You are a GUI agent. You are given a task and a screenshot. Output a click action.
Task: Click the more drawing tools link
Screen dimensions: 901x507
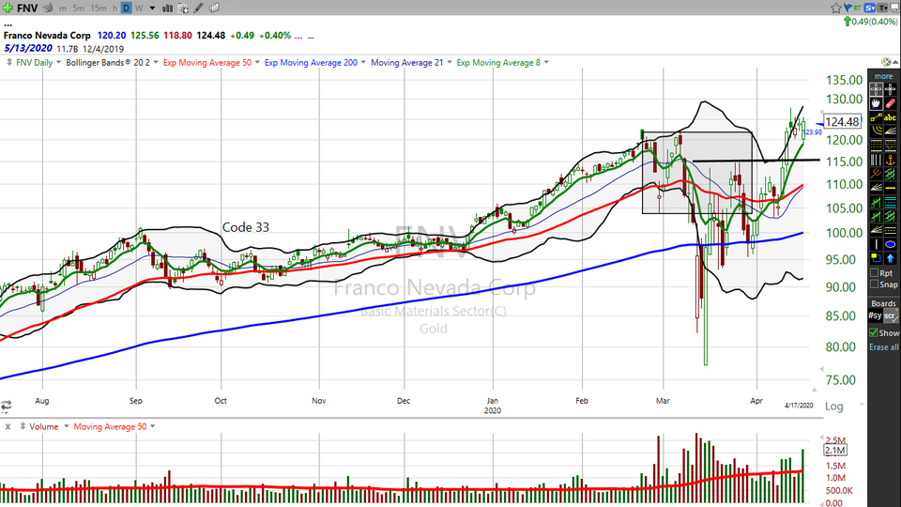[883, 76]
